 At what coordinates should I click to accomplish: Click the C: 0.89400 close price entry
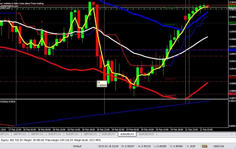(177, 146)
